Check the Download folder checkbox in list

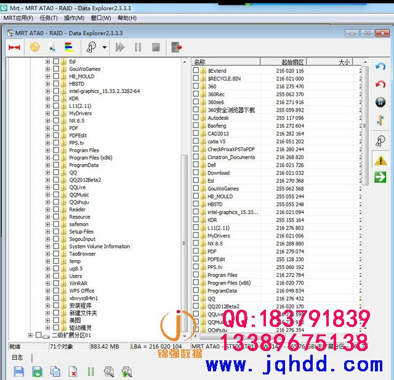point(196,172)
